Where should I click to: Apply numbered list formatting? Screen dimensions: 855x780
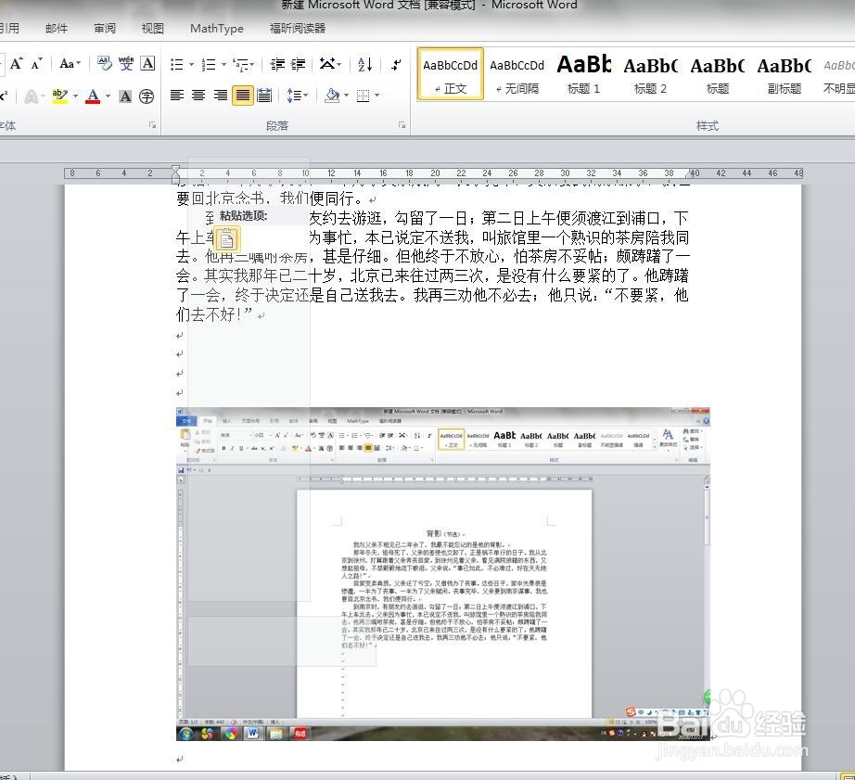tap(209, 65)
